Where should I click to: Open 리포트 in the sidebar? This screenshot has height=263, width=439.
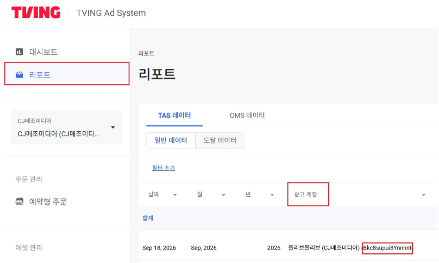[x=67, y=74]
